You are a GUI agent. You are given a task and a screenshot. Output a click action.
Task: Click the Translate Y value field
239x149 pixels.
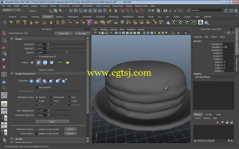click(x=227, y=47)
